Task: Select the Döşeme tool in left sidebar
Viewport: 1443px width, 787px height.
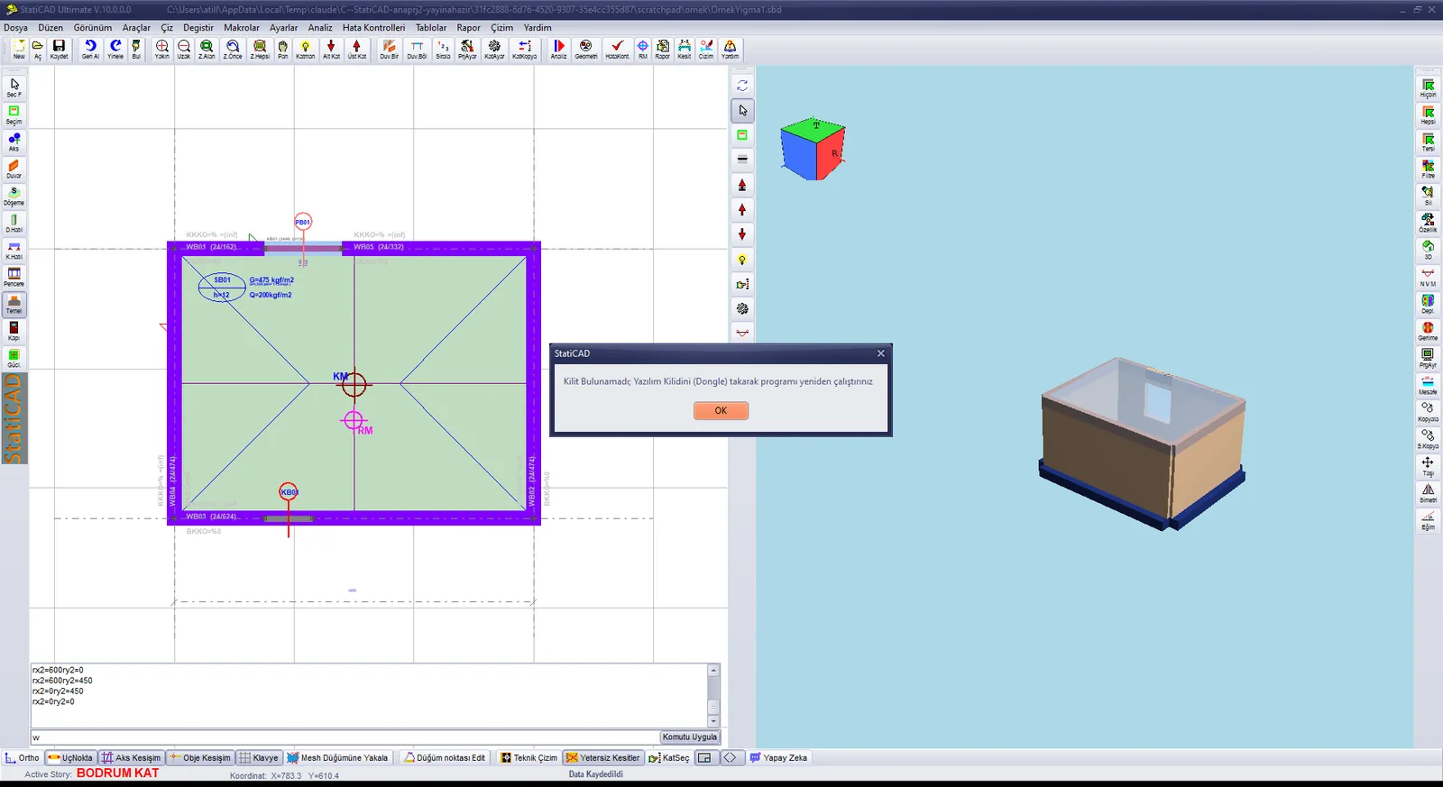Action: tap(14, 196)
